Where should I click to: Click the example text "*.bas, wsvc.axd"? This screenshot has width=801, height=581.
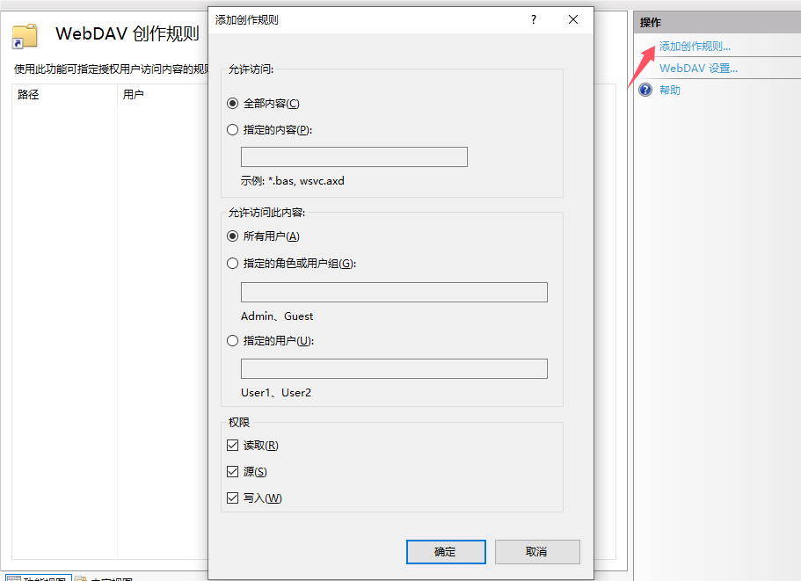point(306,181)
